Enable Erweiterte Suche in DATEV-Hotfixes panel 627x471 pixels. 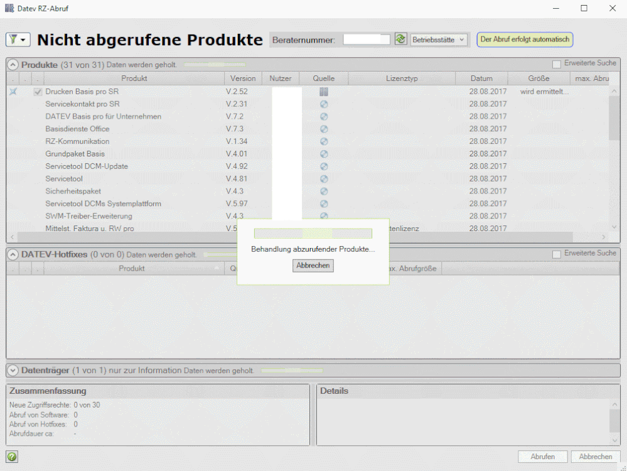[556, 254]
